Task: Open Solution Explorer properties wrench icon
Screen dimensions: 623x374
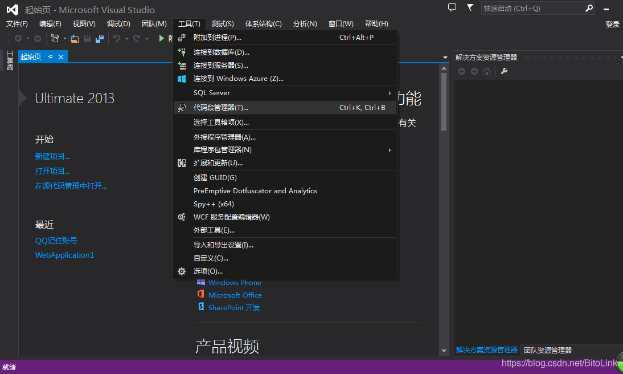Action: tap(504, 71)
